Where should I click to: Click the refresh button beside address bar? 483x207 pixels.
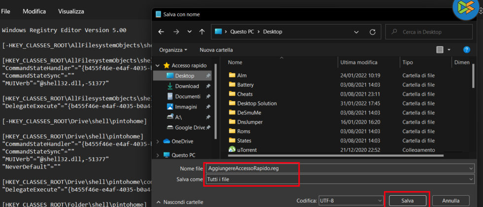[374, 32]
